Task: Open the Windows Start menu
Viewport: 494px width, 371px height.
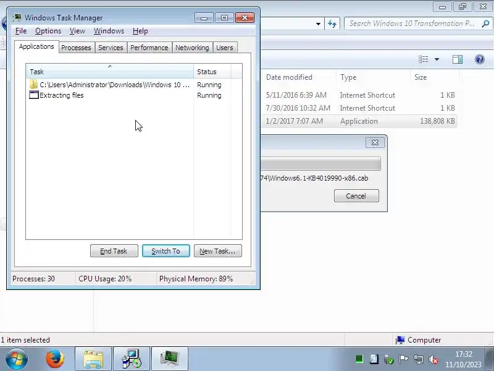Action: pyautogui.click(x=16, y=359)
